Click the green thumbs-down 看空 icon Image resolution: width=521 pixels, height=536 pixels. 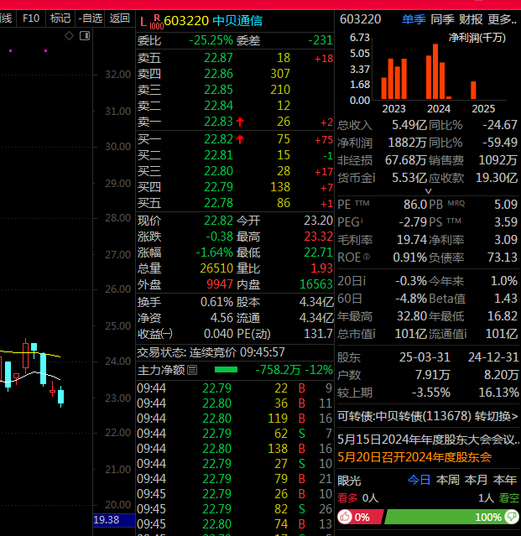pos(512,517)
